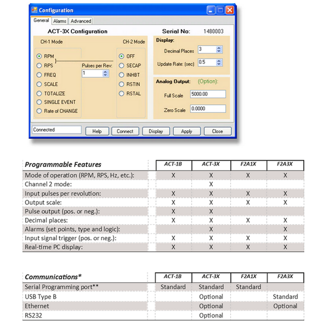
Task: Click the RS232 row label
Action: [x=33, y=315]
